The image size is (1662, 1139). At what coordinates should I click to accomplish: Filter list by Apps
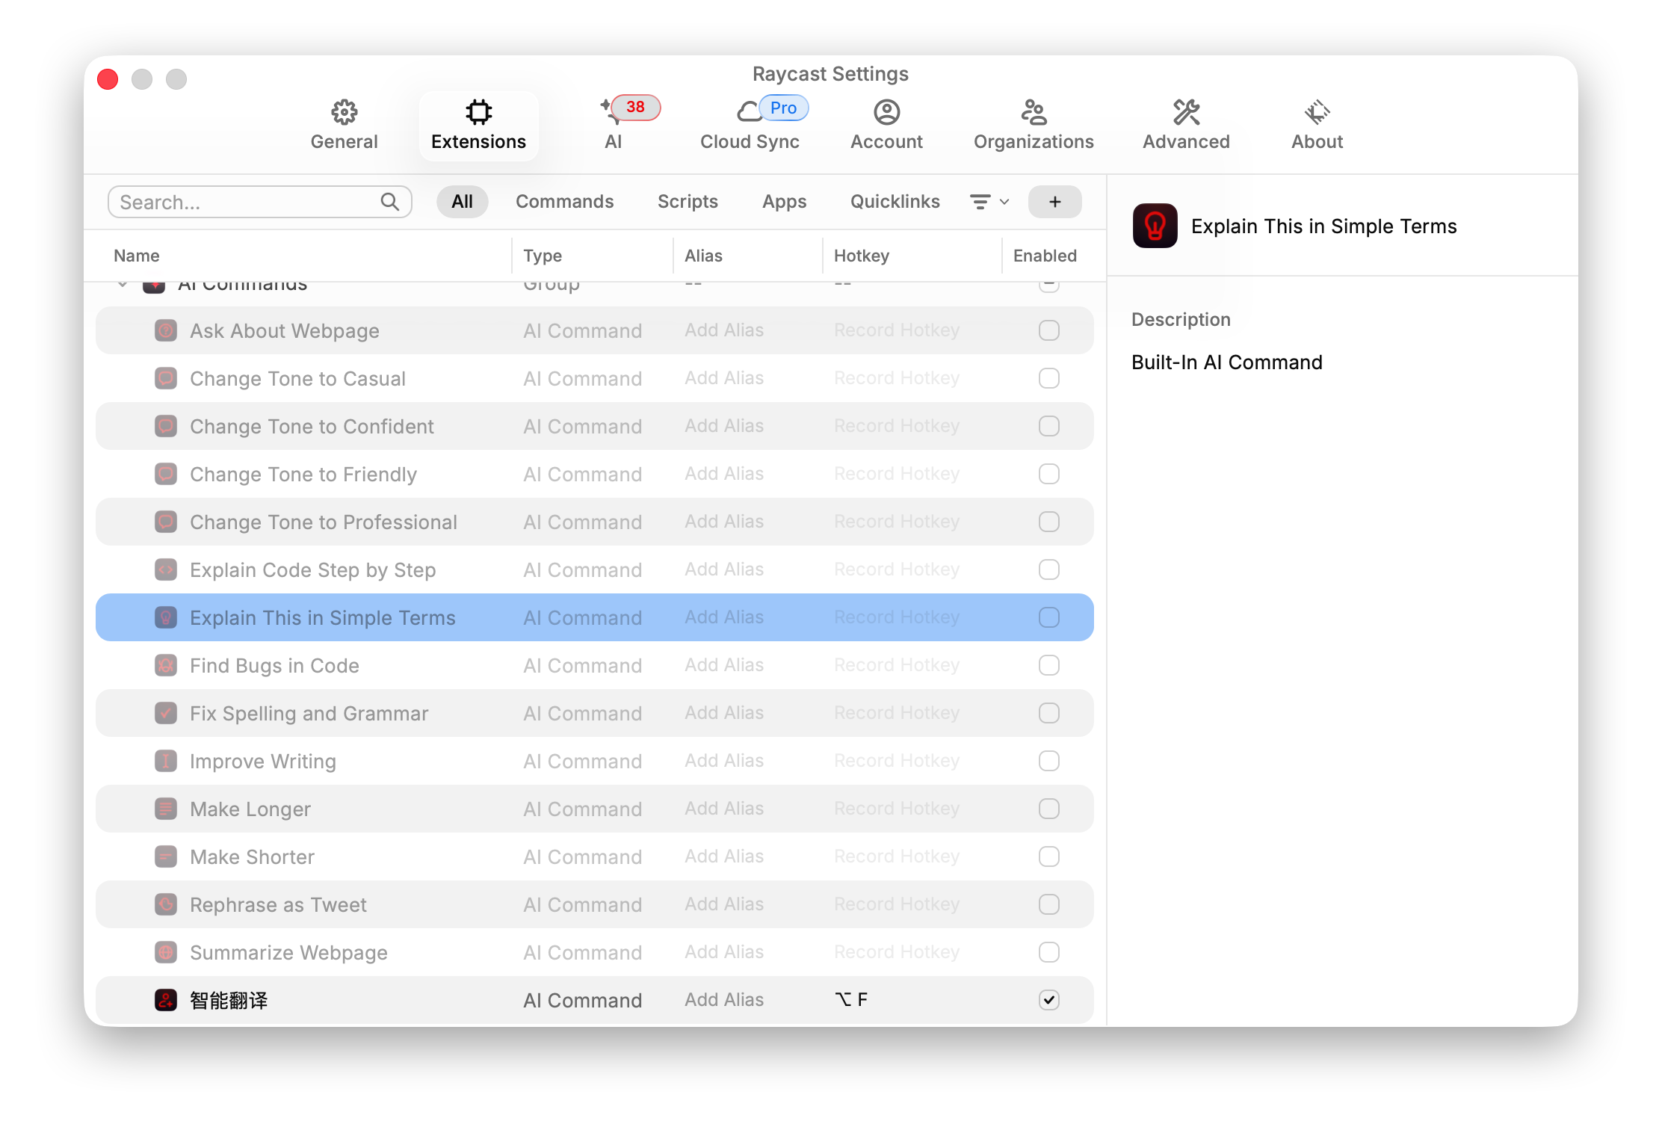(x=784, y=202)
